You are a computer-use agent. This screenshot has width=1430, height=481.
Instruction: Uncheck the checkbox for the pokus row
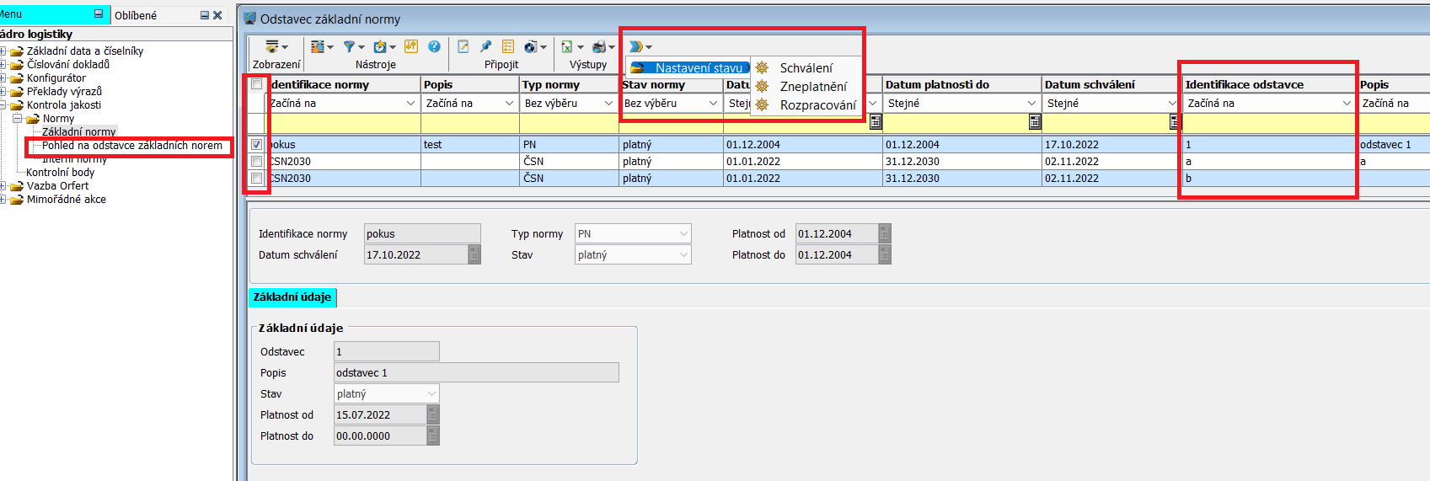[256, 145]
